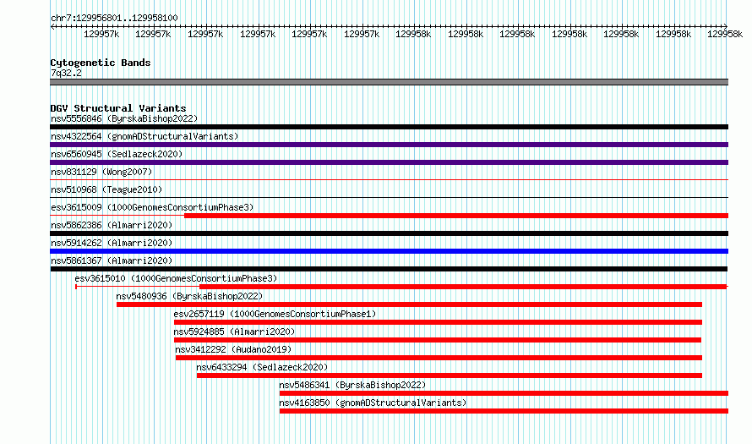The image size is (752, 444).
Task: Select nsv5861367 (Almarri2020) label
Action: (112, 260)
